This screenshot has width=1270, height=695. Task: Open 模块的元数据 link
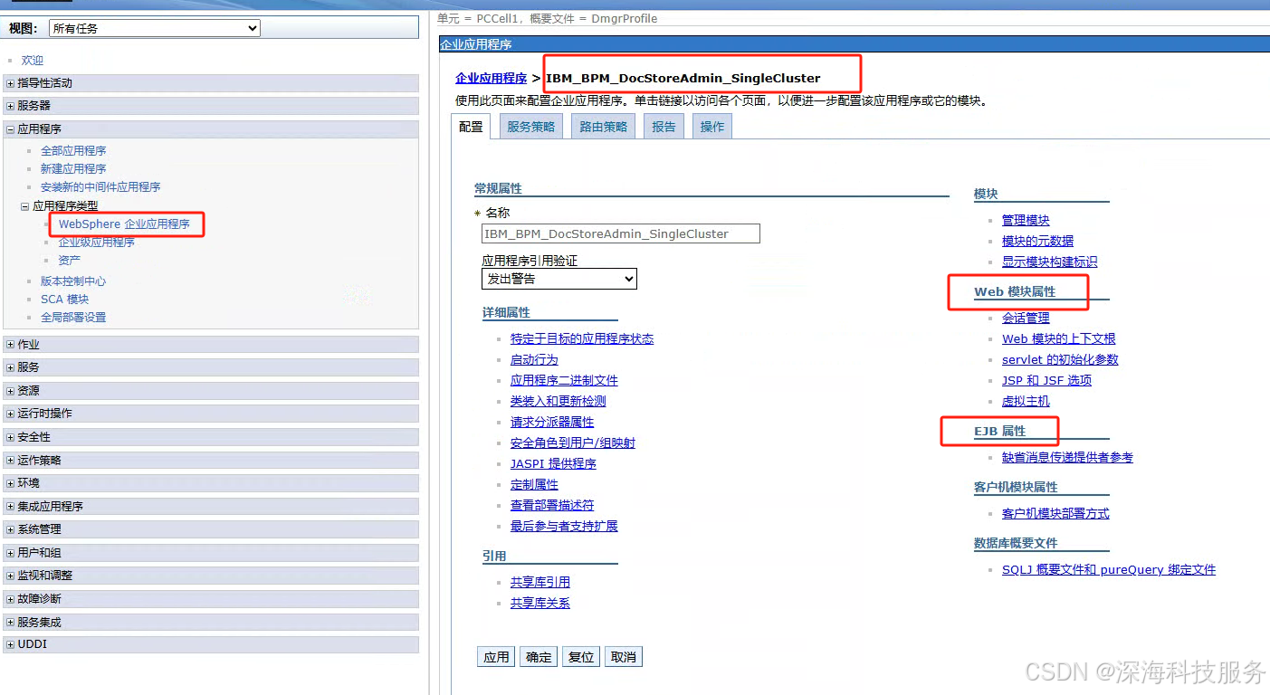click(x=1037, y=242)
